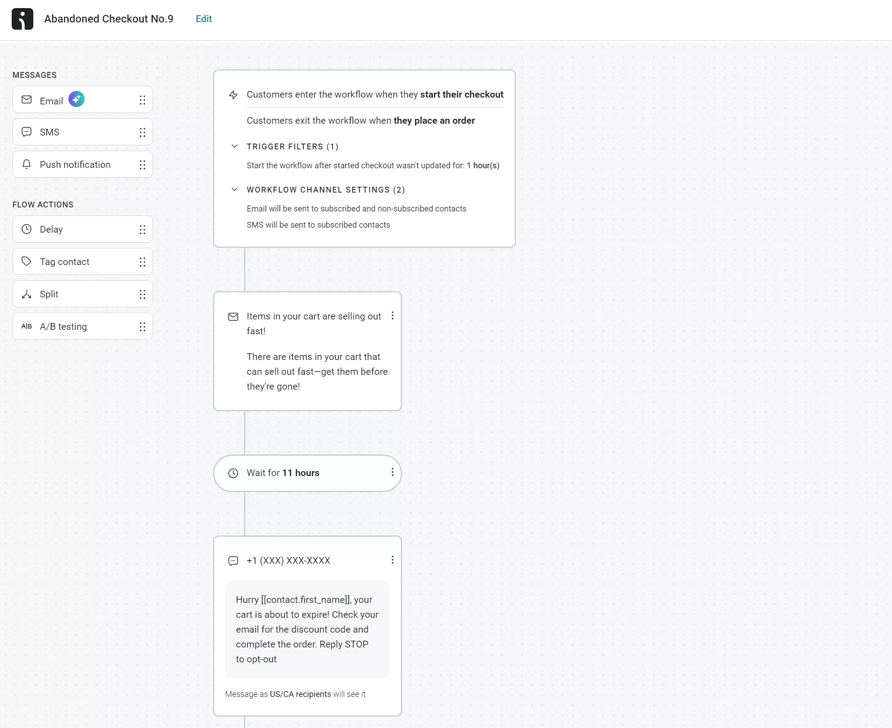Click the 'US/CA recipients' preview selector
Viewport: 892px width, 728px height.
coord(300,694)
